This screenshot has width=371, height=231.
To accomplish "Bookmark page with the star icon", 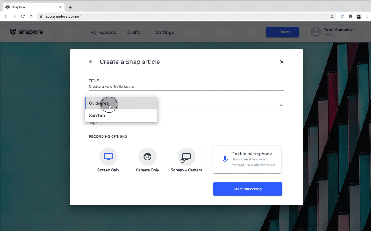I will click(332, 16).
